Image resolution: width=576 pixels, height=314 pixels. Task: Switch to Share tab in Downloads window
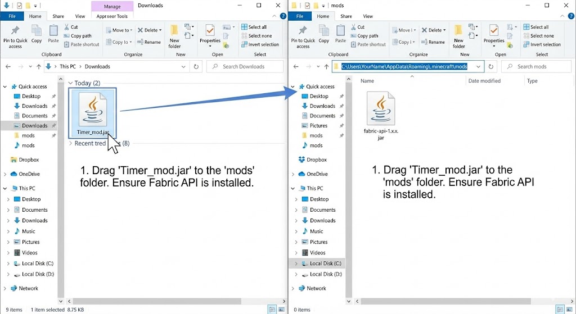58,16
